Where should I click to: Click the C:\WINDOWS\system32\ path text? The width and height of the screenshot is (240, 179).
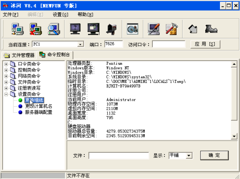click(x=129, y=77)
